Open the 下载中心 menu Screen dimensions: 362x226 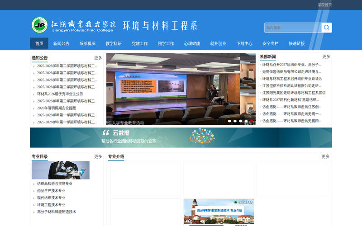click(244, 43)
